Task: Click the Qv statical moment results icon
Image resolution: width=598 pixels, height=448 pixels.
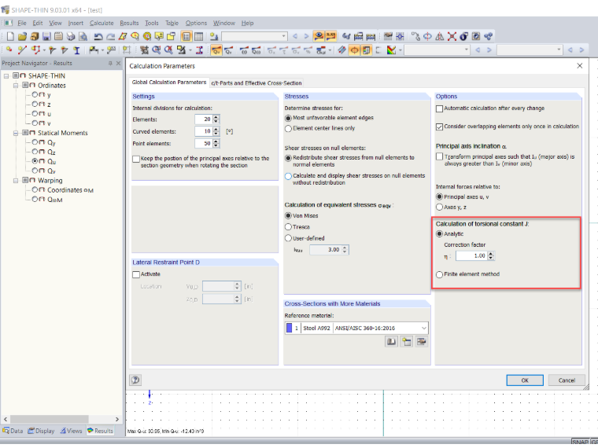Action: click(228, 50)
